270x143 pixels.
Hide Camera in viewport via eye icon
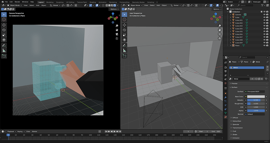264,14
